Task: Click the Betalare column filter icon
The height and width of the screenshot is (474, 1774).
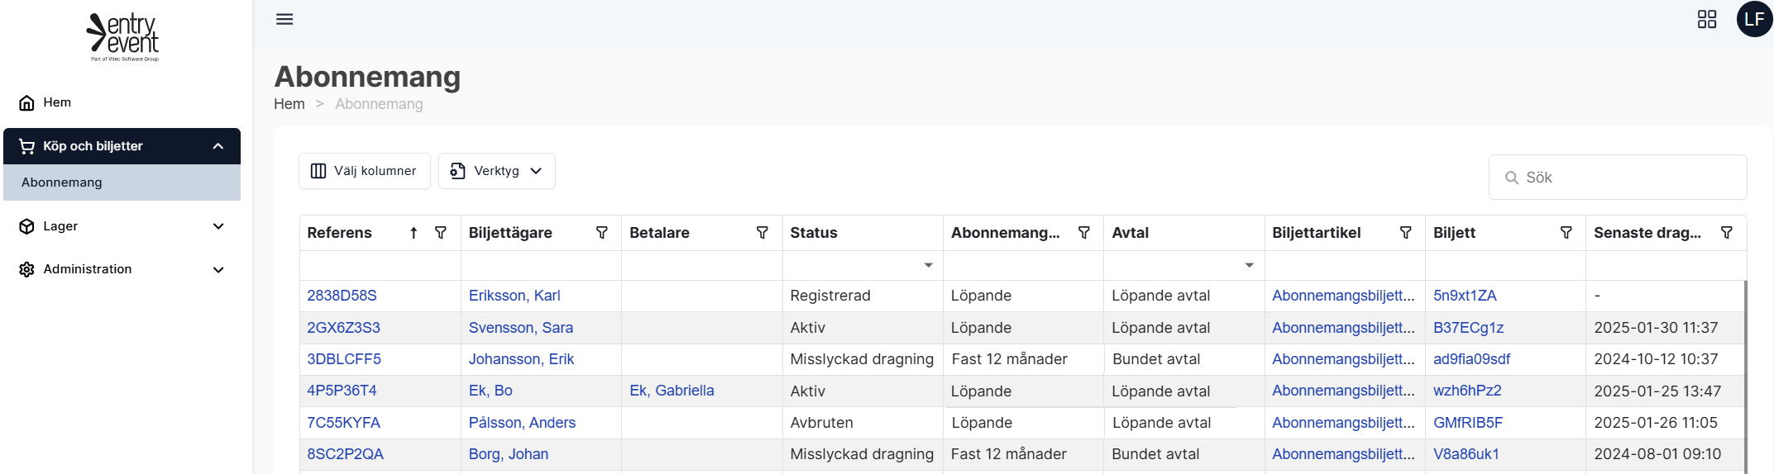Action: click(x=763, y=233)
